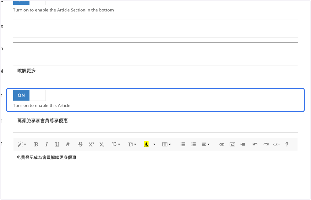Toggle underline formatting in editor toolbar
This screenshot has width=311, height=200.
click(57, 144)
